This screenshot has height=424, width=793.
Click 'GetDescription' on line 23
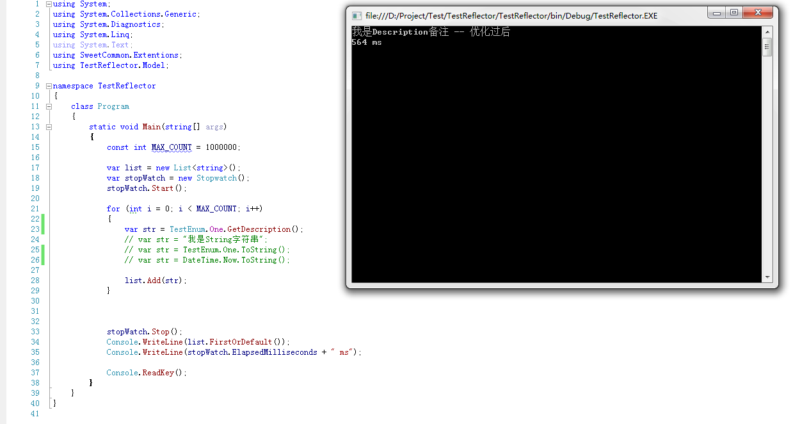pyautogui.click(x=259, y=229)
